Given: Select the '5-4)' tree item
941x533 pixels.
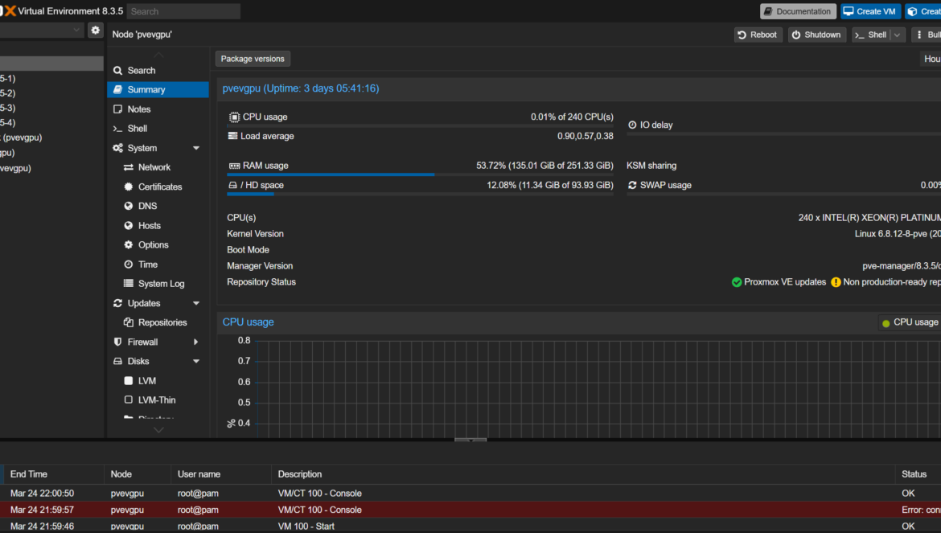Looking at the screenshot, I should 51,122.
